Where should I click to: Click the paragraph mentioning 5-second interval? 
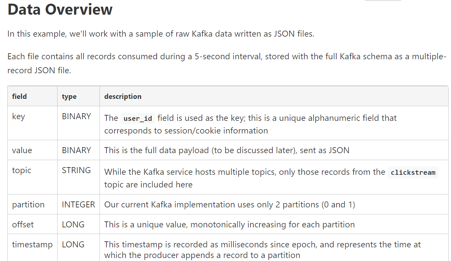(x=227, y=63)
